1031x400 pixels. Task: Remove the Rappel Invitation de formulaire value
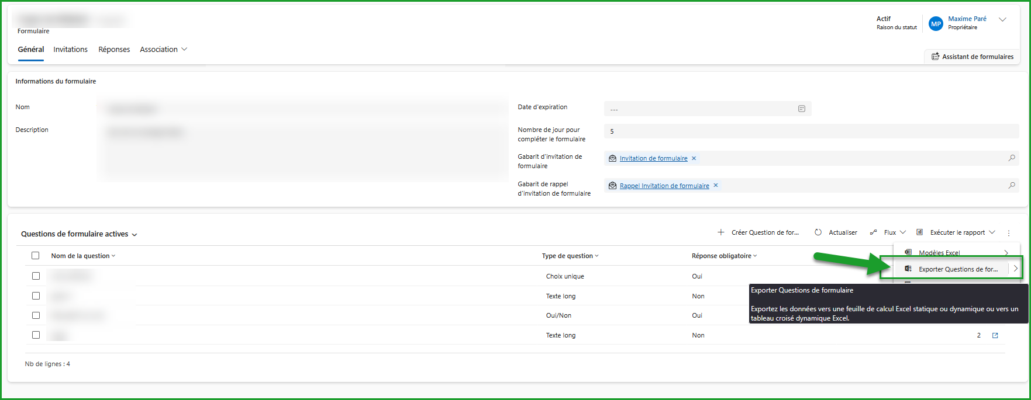[716, 186]
